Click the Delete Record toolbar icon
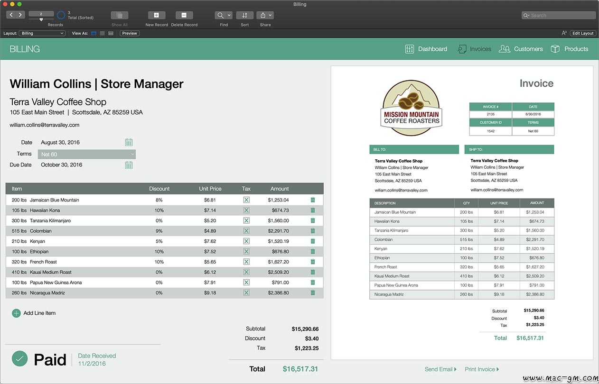 click(x=184, y=15)
